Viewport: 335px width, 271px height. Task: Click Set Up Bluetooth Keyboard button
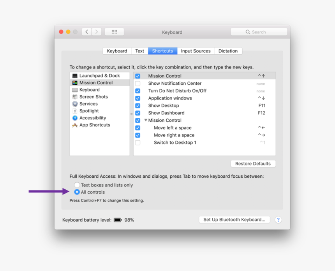[x=234, y=220]
